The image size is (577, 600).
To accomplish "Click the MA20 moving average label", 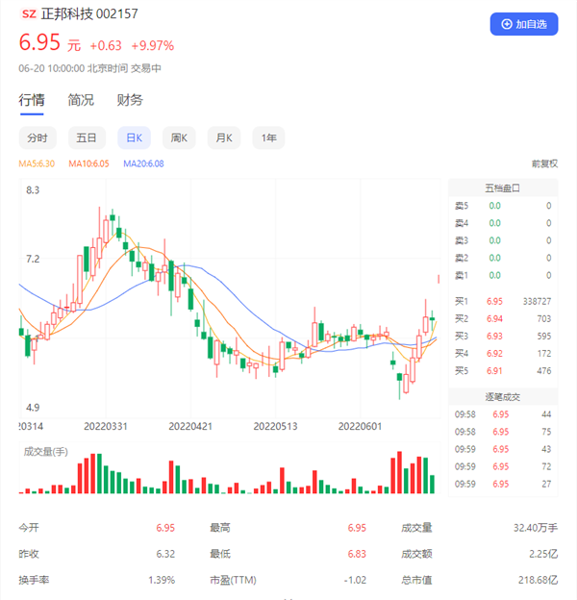I will (x=144, y=164).
